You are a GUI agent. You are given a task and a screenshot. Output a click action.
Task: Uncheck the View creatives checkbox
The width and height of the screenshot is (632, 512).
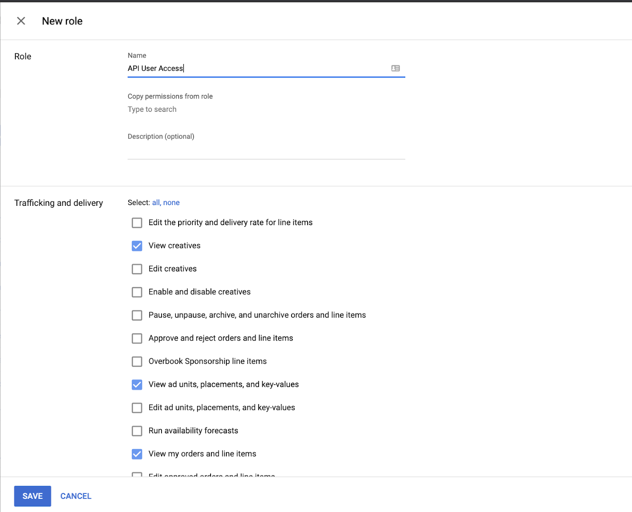137,246
